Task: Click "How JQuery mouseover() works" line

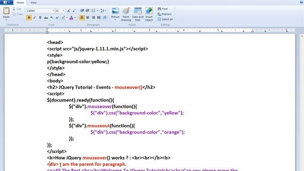Action: 109,158
